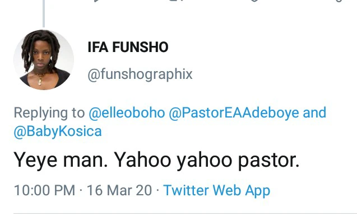
Task: Click the 10:00 PM timestamp
Action: (x=44, y=190)
